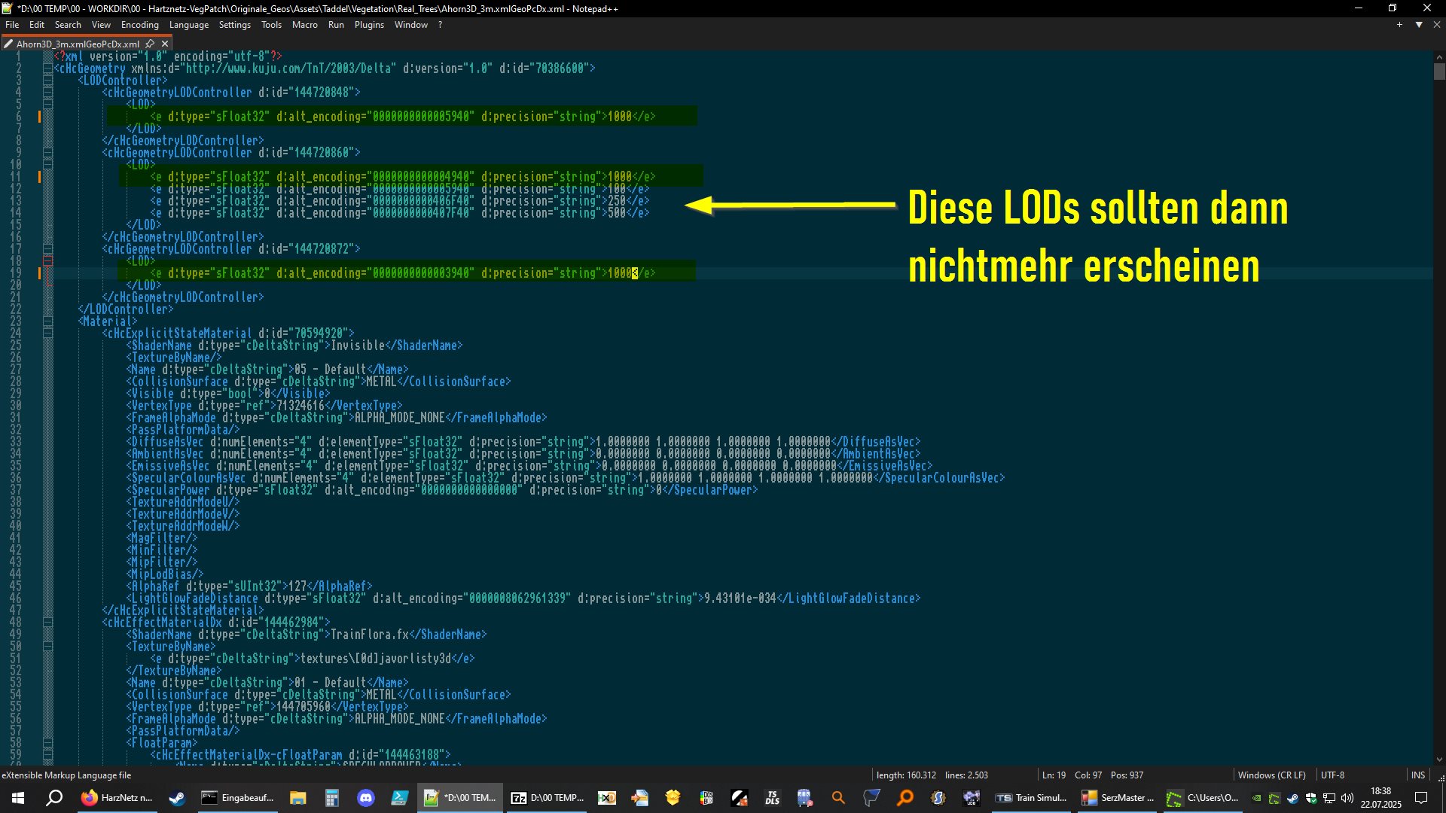Collapse the Material fold on line 23

point(47,321)
